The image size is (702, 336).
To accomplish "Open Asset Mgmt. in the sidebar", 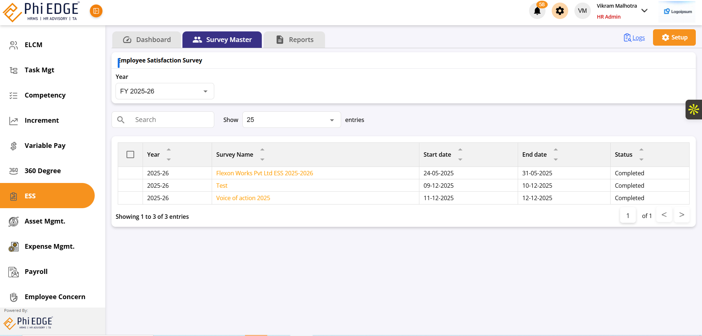I will click(x=45, y=221).
